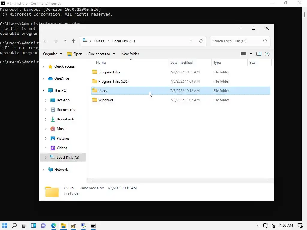Open Task View on the taskbar

(24, 226)
